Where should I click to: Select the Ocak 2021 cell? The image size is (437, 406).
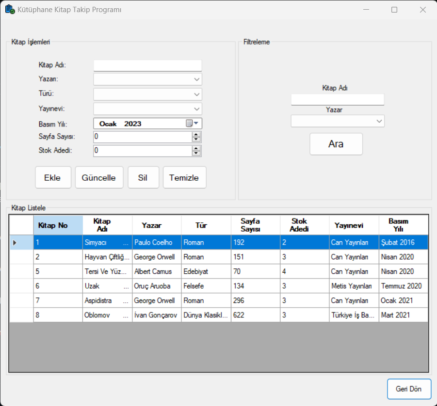(404, 300)
